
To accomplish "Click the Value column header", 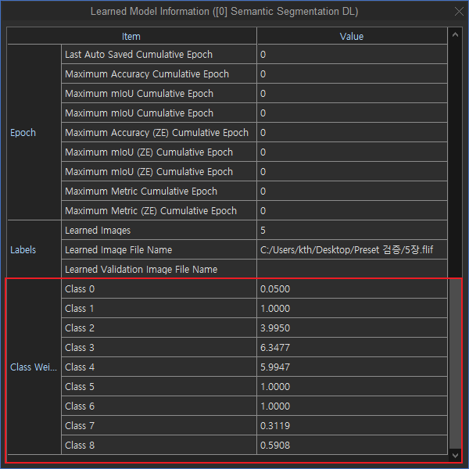I will (x=352, y=36).
